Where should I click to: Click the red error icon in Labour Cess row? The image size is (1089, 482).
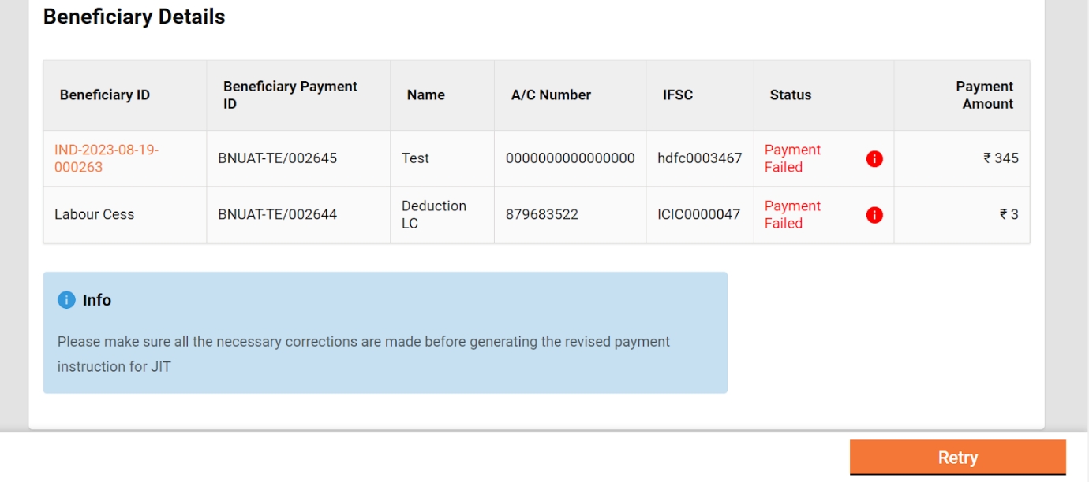(x=874, y=215)
